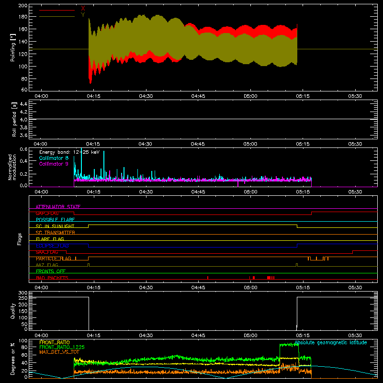Select the AAZ_FLAG label
Image resolution: width=383 pixels, height=383 pixels.
[x=47, y=265]
